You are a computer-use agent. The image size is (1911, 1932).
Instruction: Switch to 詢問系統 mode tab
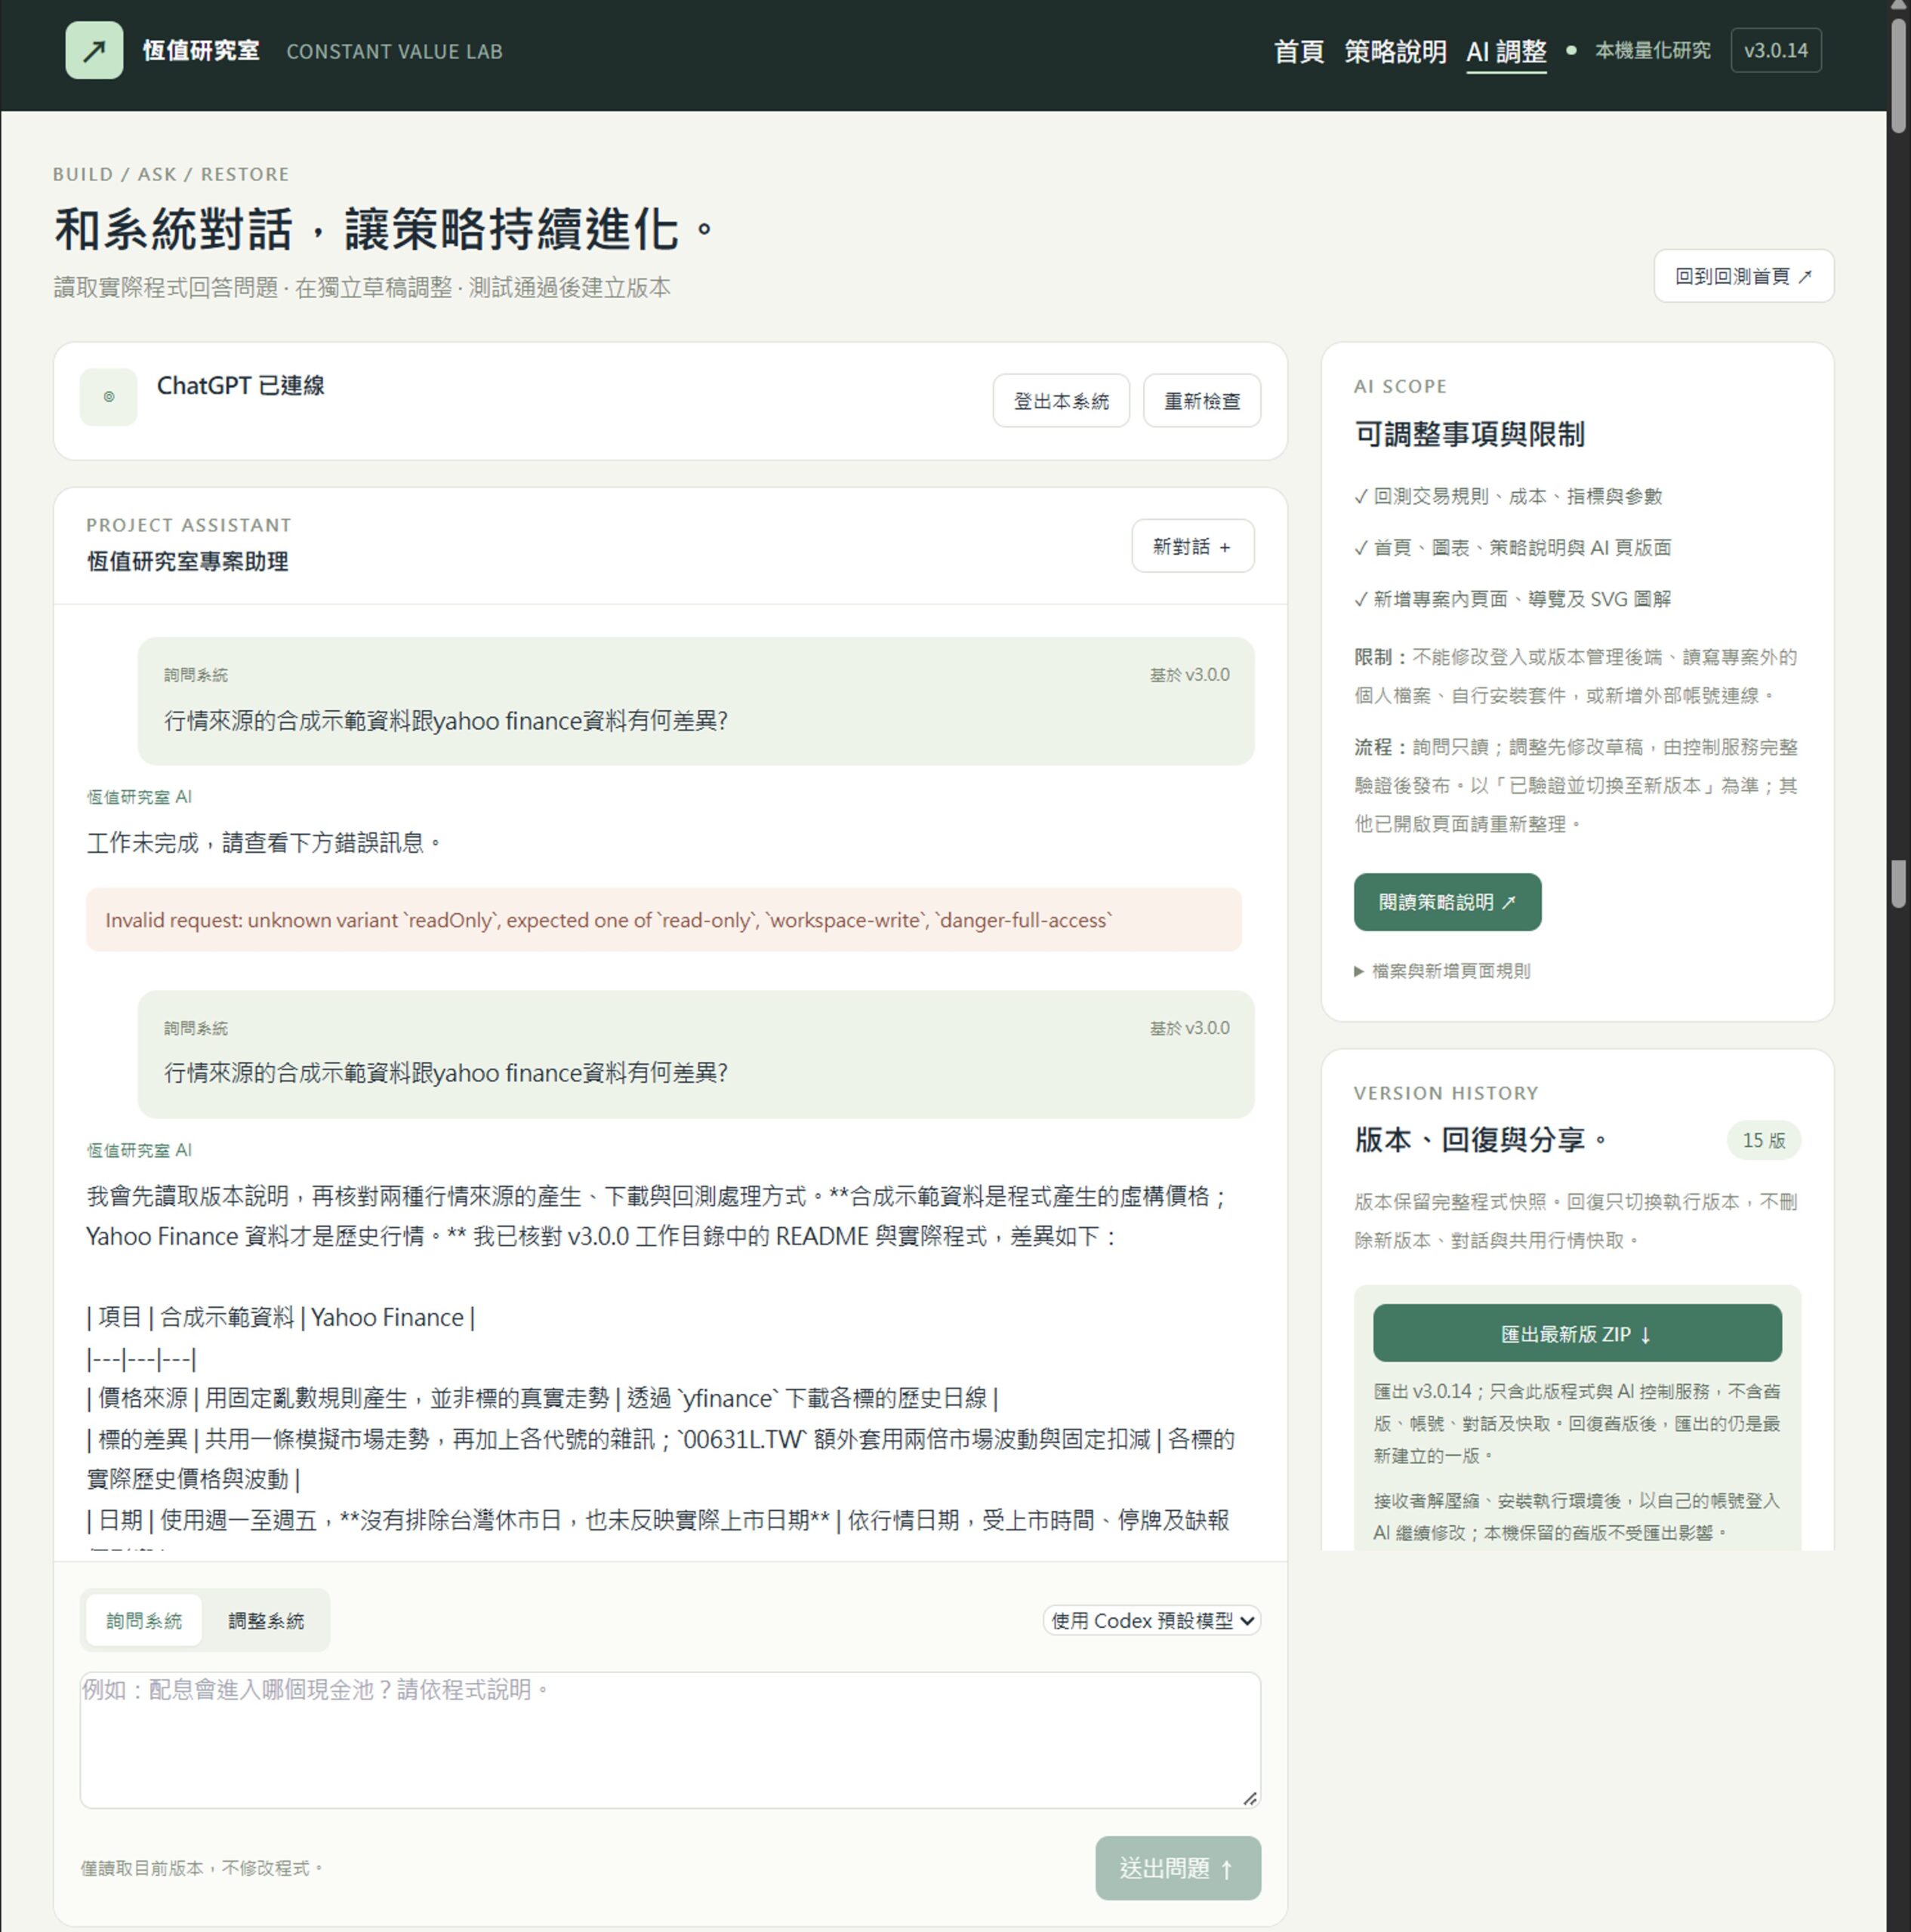[144, 1620]
